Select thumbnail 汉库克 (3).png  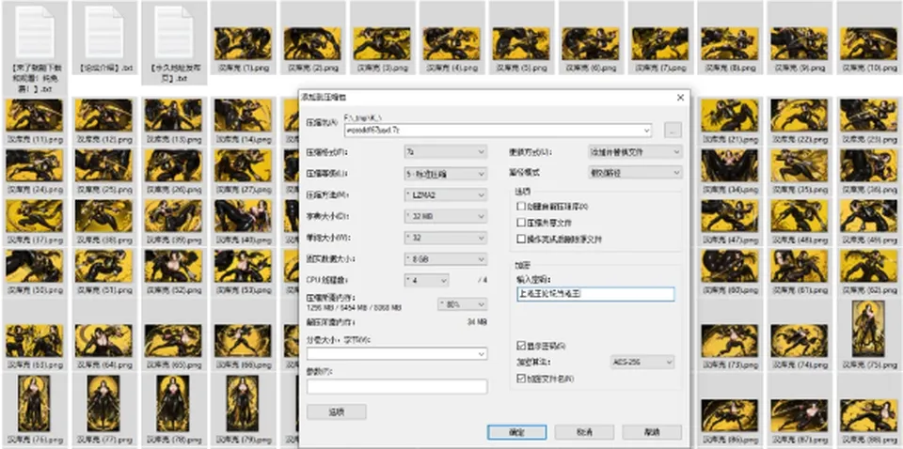[x=383, y=44]
